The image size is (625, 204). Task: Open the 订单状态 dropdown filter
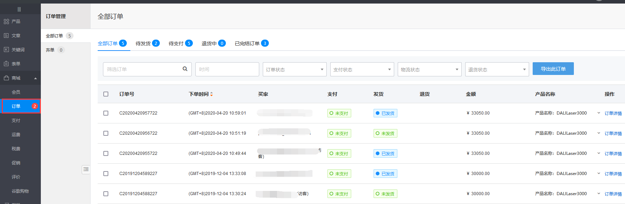(294, 69)
